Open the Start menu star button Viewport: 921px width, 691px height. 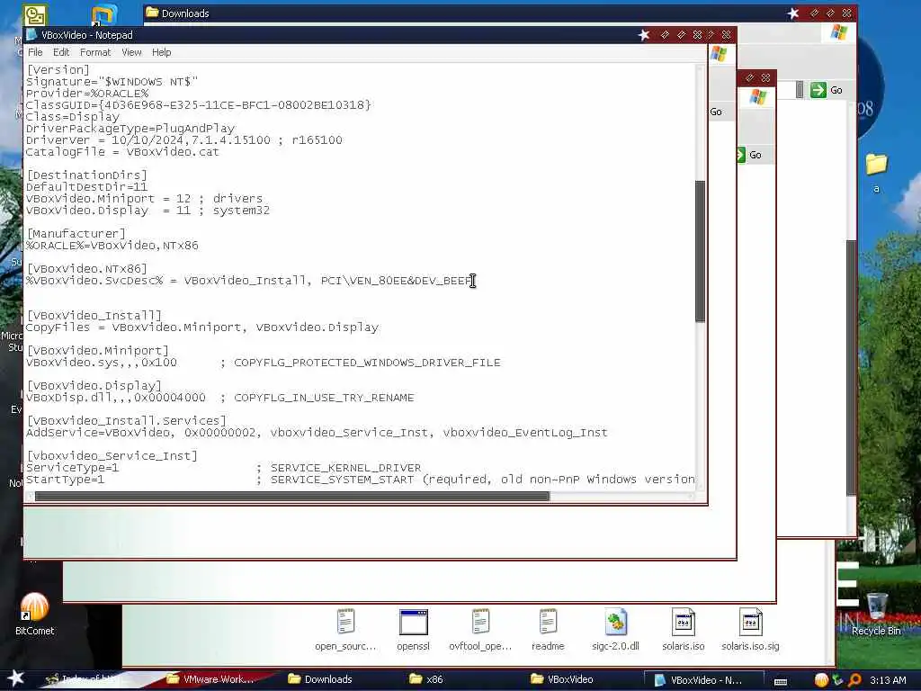click(16, 678)
